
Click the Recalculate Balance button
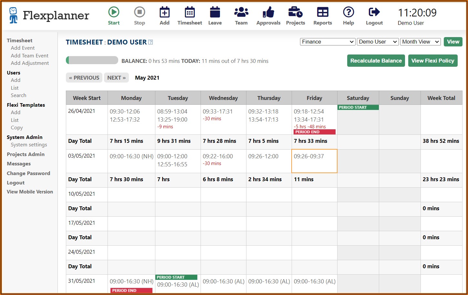376,61
